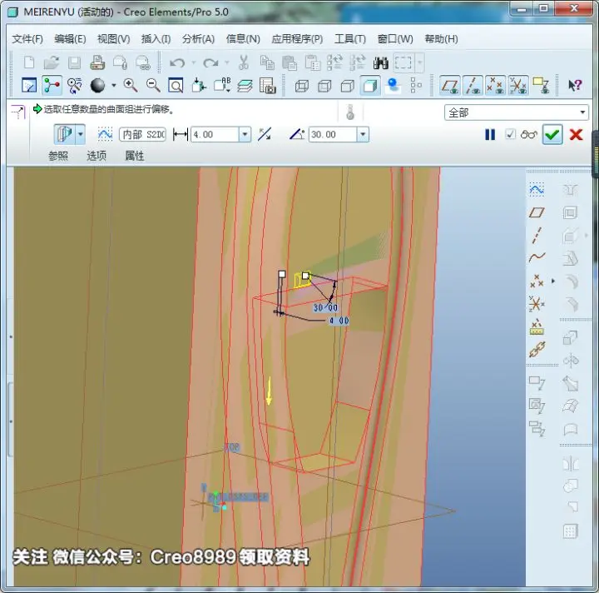Open the 全部 selection filter dropdown

(516, 112)
